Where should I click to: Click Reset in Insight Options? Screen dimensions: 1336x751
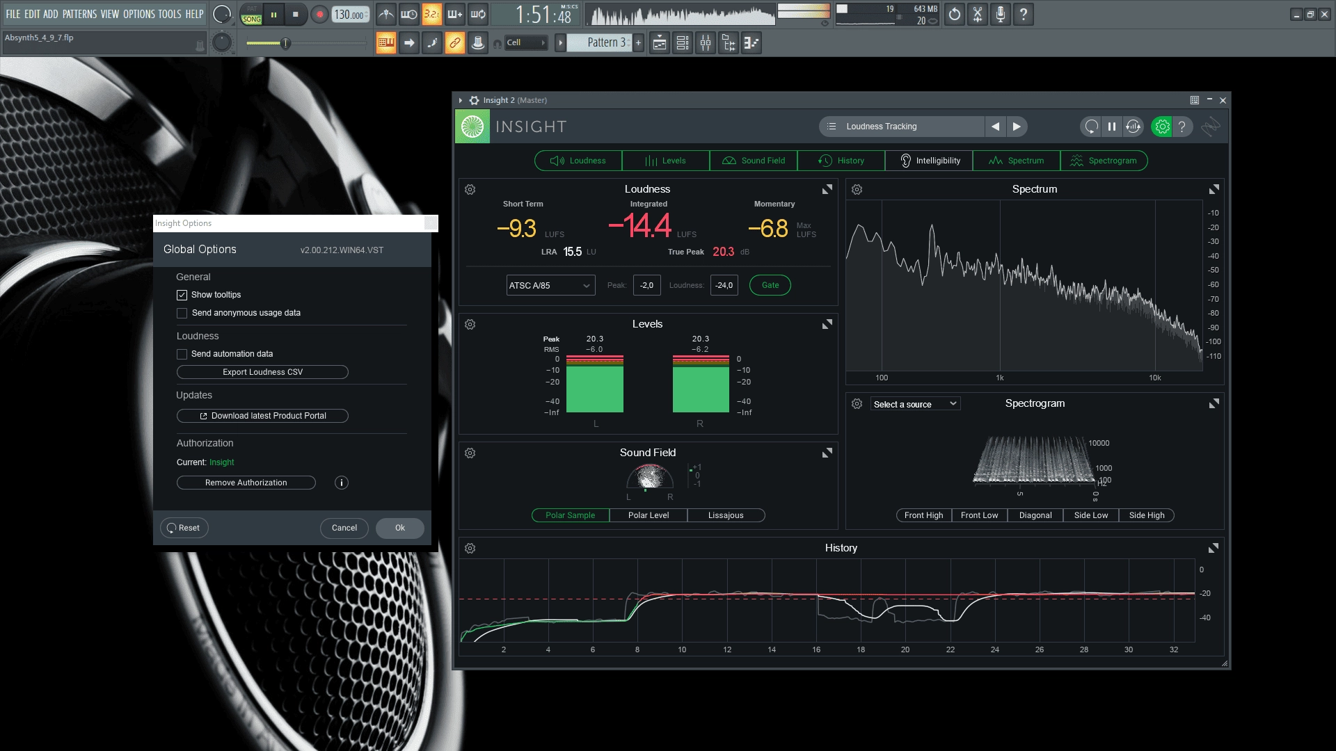click(184, 528)
